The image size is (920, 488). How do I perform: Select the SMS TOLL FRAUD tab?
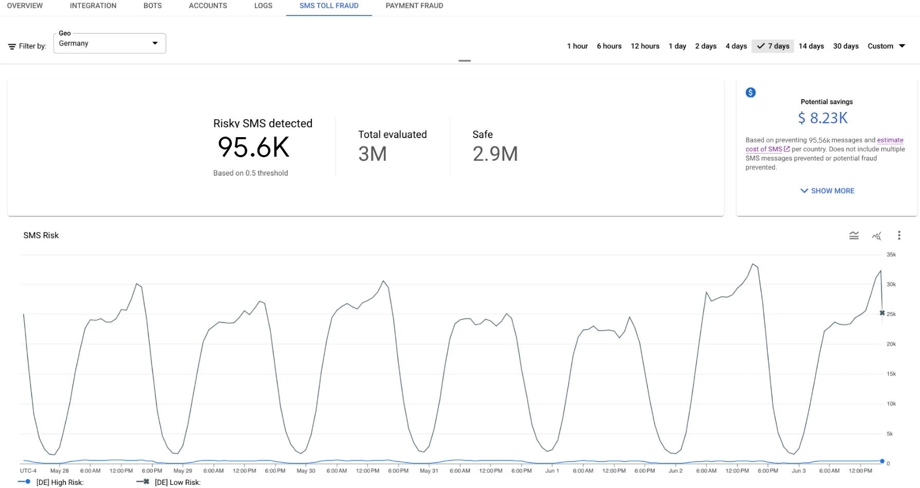(x=329, y=6)
